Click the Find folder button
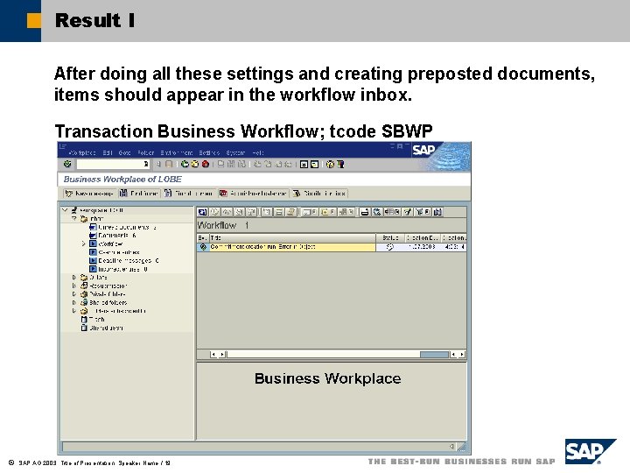The width and height of the screenshot is (630, 473). [139, 194]
